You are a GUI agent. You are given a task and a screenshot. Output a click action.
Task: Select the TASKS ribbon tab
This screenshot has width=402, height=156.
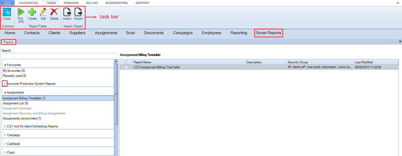coord(51,3)
